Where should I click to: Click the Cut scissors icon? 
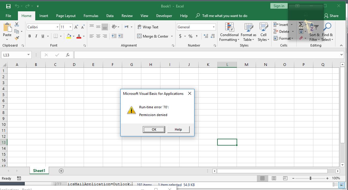click(x=17, y=25)
